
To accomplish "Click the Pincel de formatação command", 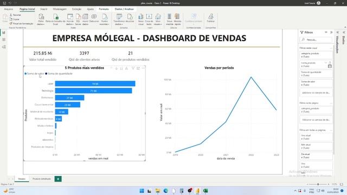I will tap(21, 23).
